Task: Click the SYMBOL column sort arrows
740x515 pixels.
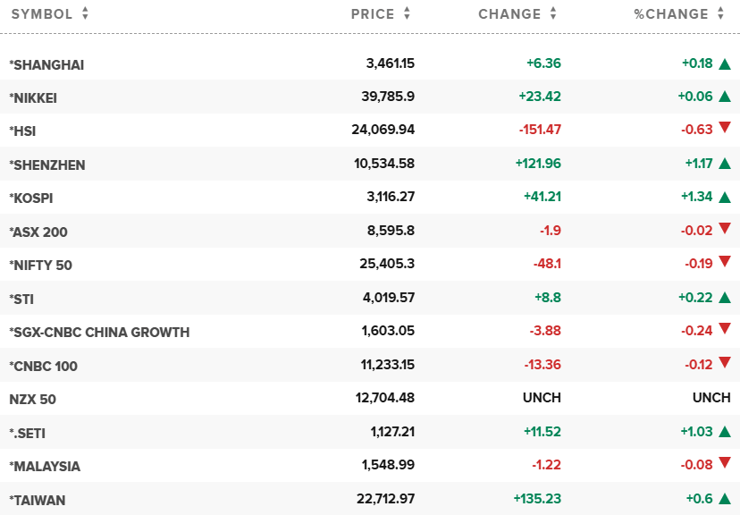Action: pos(85,14)
